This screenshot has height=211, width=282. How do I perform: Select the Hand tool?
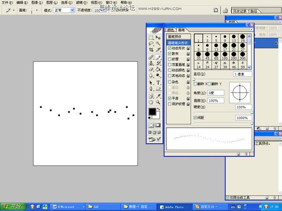[x=151, y=102]
